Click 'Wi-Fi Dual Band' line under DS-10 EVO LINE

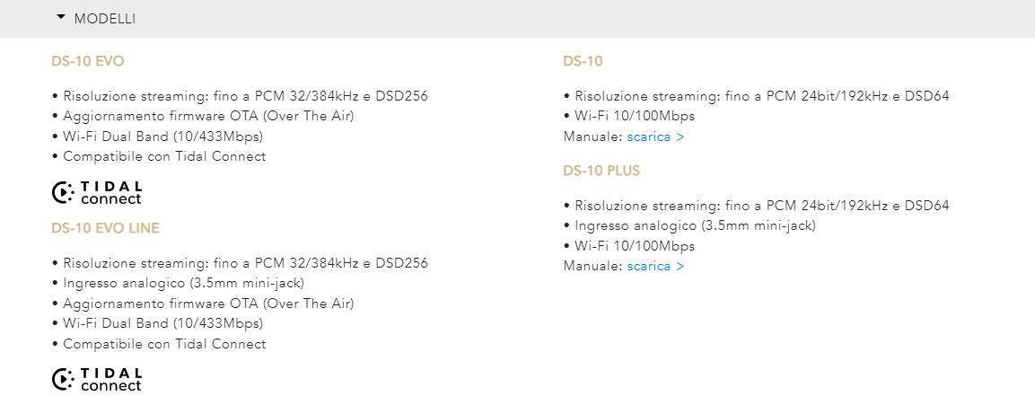[x=157, y=324]
